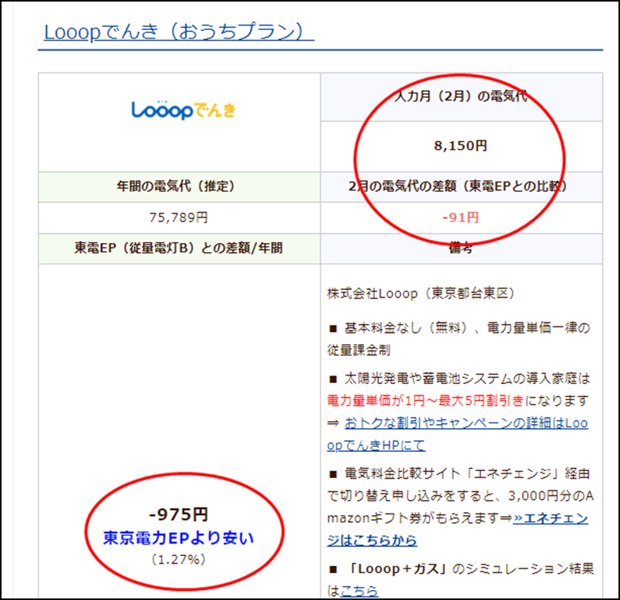Viewport: 620px width, 600px height.
Task: Select the 株式会社Looop（東京都台東区） text
Action: pyautogui.click(x=421, y=294)
